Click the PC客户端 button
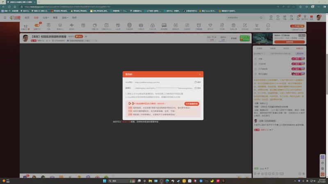Screen dimensions: 328x184 [297, 26]
